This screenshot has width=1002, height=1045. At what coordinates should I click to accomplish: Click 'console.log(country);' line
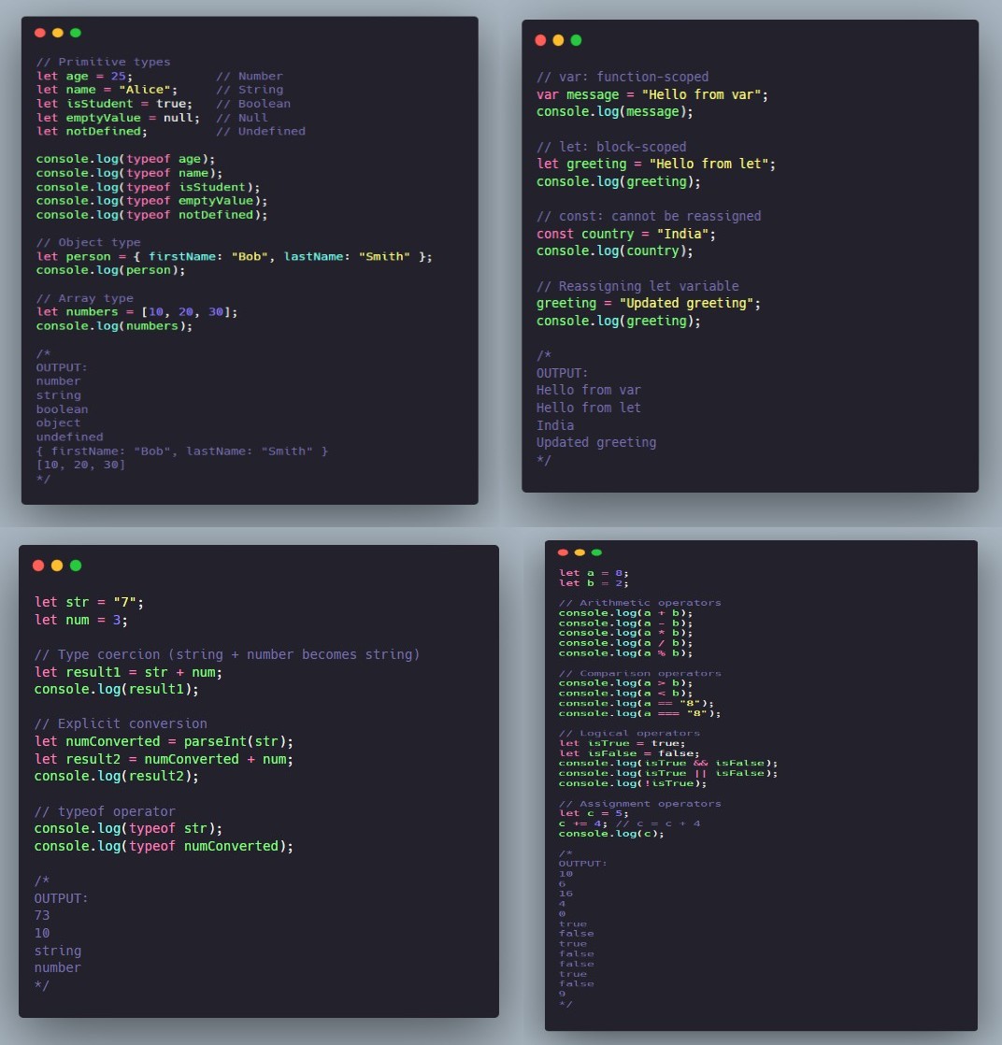point(615,251)
